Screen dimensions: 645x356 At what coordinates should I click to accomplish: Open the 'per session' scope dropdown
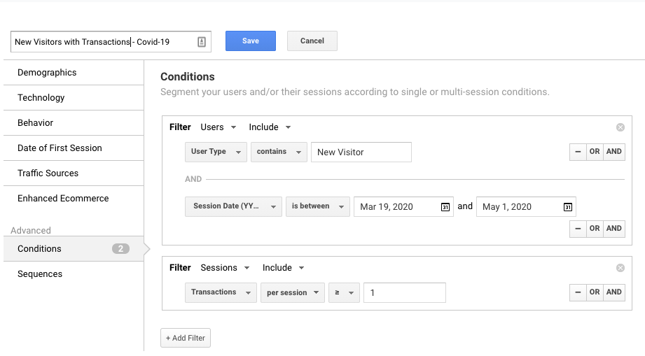coord(293,292)
